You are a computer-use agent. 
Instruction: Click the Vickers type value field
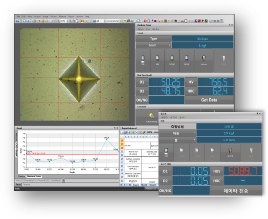point(202,39)
